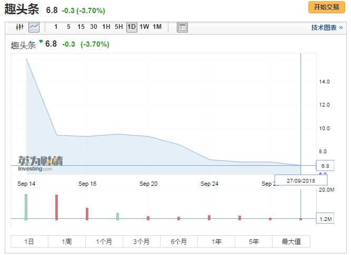Select the 15 minute interval

[81, 27]
